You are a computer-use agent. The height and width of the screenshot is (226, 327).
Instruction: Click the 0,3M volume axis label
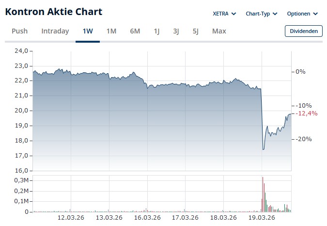22,180
